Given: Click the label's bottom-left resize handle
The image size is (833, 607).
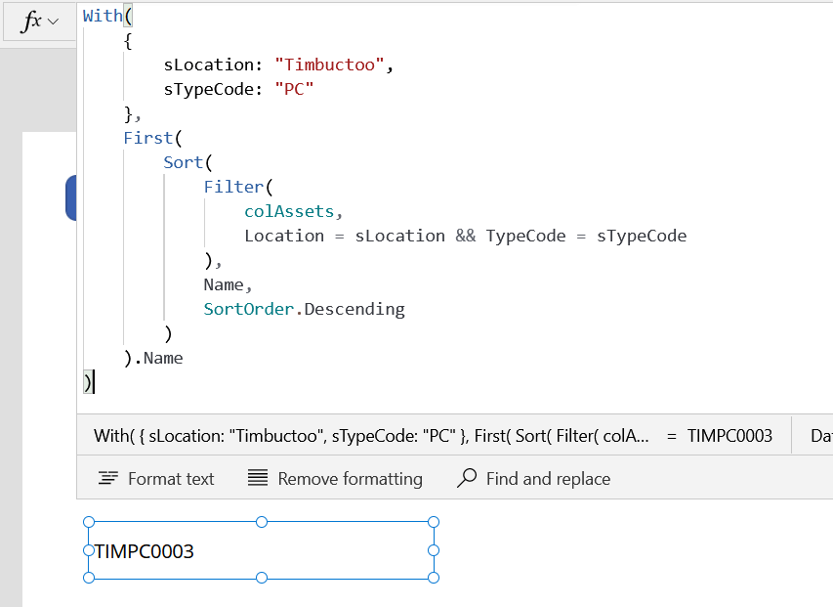Looking at the screenshot, I should [89, 578].
